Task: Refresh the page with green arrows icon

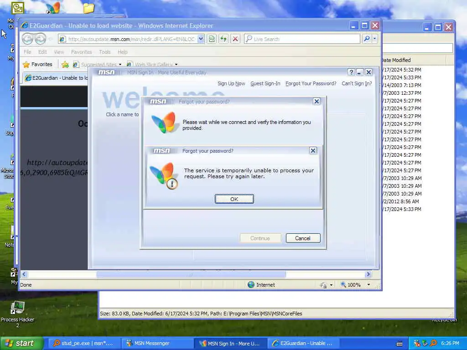Action: 223,39
